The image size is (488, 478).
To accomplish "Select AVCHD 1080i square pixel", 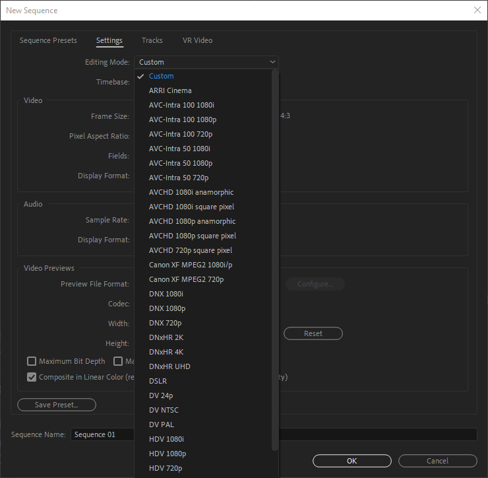I will pos(203,207).
